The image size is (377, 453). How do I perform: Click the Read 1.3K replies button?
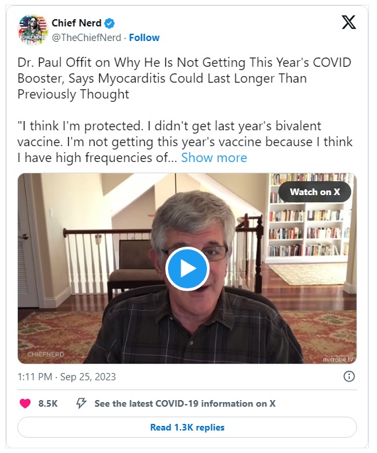coord(187,427)
